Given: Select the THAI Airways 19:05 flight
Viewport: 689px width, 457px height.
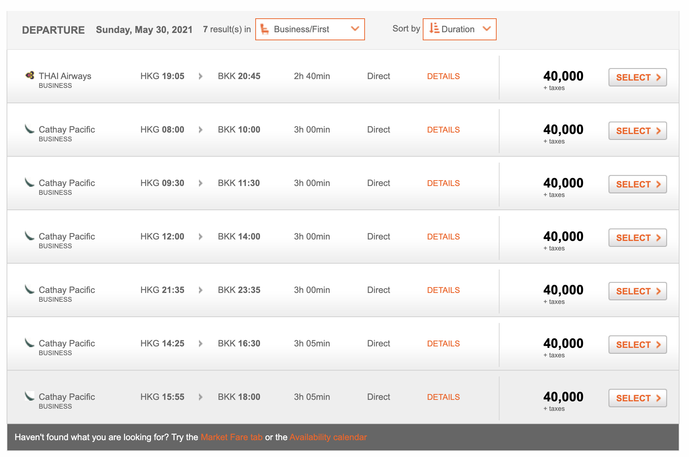Looking at the screenshot, I should click(637, 77).
